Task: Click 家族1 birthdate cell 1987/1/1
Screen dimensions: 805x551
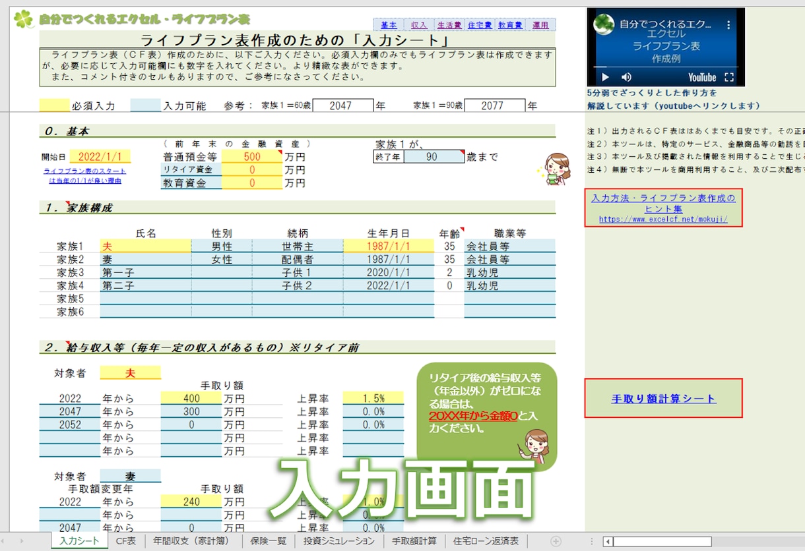Action: pos(389,246)
